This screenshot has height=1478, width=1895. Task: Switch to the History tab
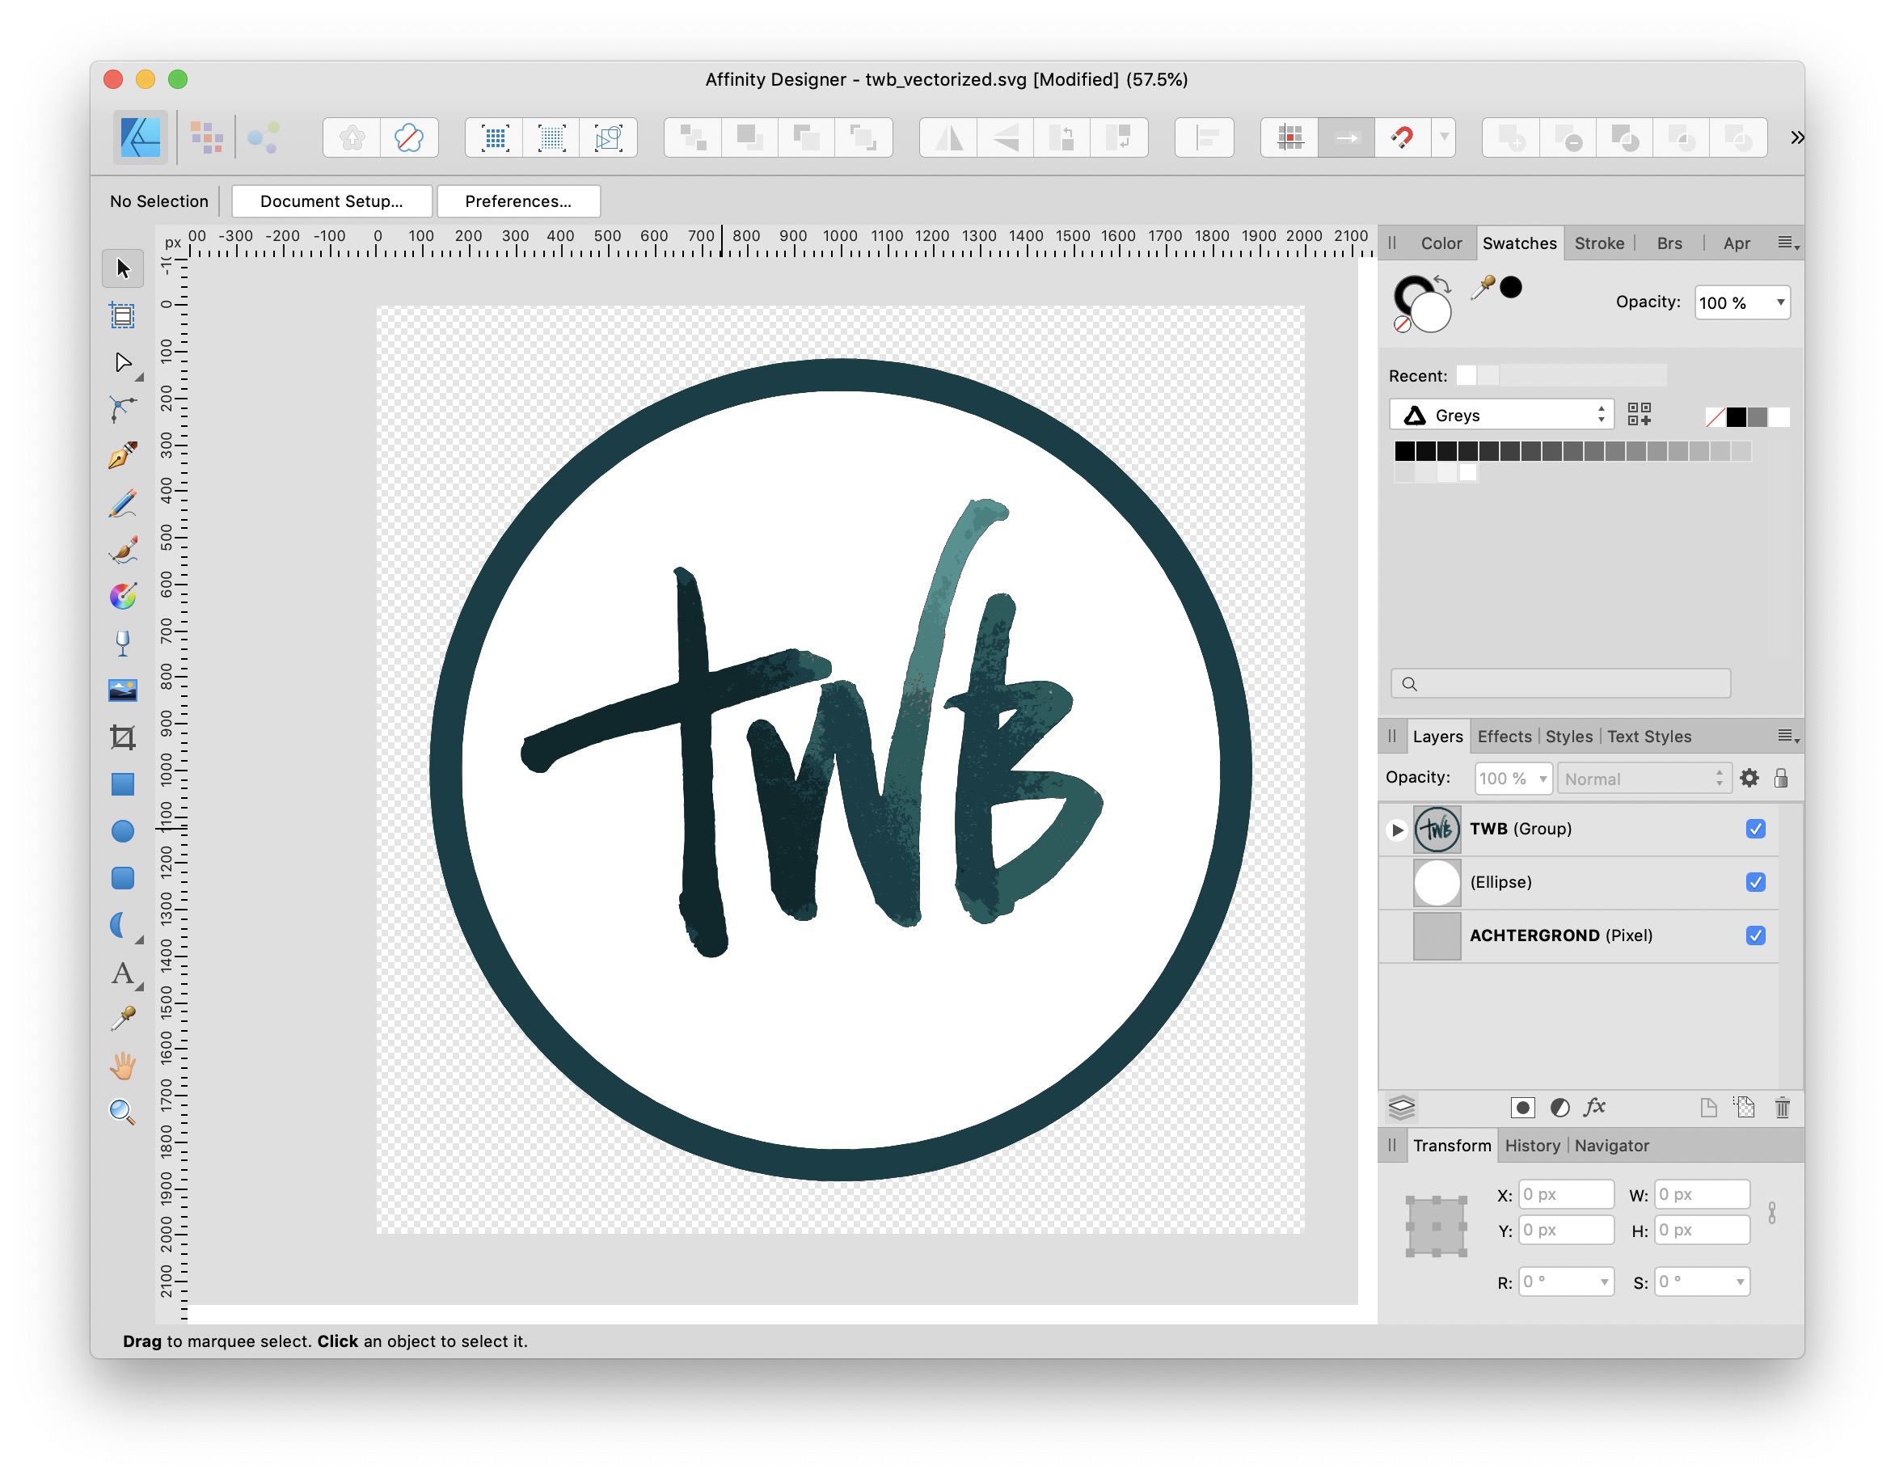(x=1532, y=1146)
